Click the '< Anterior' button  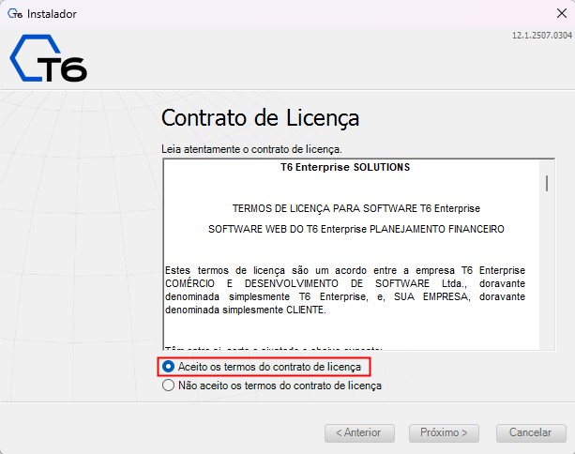click(359, 432)
